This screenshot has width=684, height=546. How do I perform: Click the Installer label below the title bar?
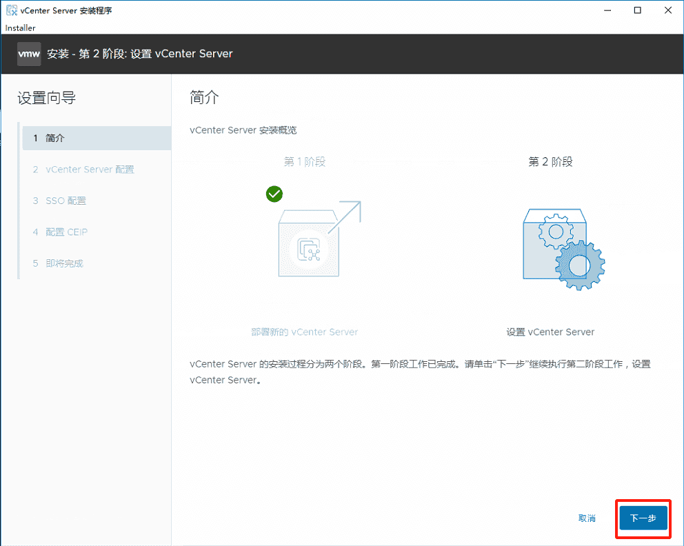tap(20, 28)
